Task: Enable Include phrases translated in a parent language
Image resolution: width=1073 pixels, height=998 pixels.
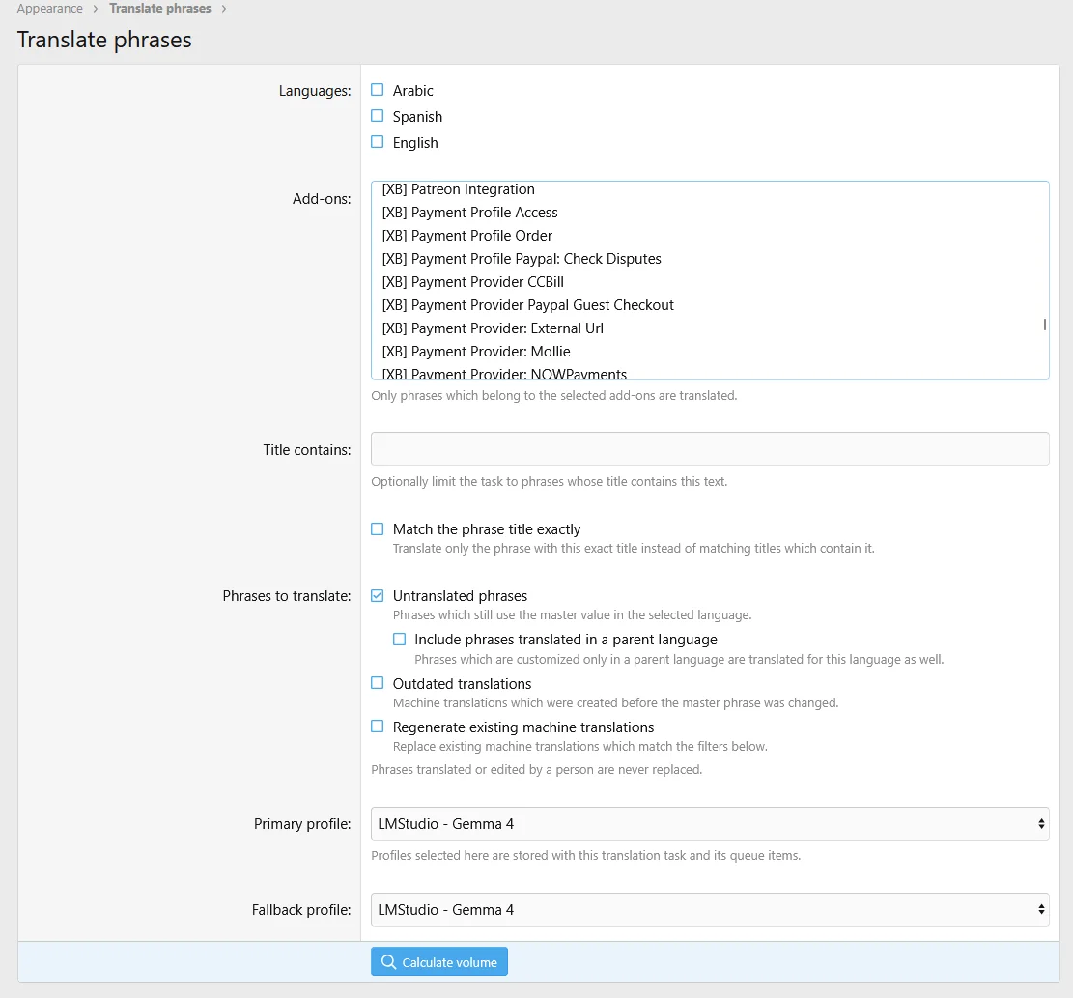Action: (x=399, y=640)
